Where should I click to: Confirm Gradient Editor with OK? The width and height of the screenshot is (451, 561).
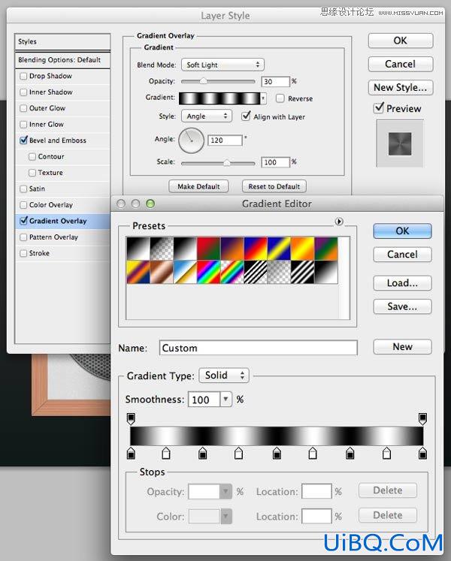[402, 231]
